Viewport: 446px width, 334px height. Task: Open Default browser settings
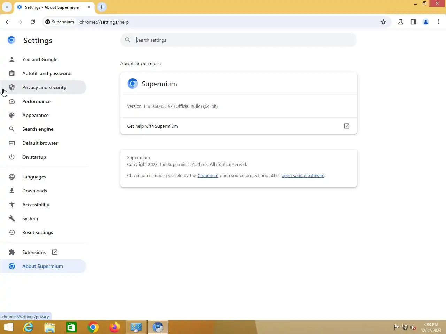tap(43, 143)
